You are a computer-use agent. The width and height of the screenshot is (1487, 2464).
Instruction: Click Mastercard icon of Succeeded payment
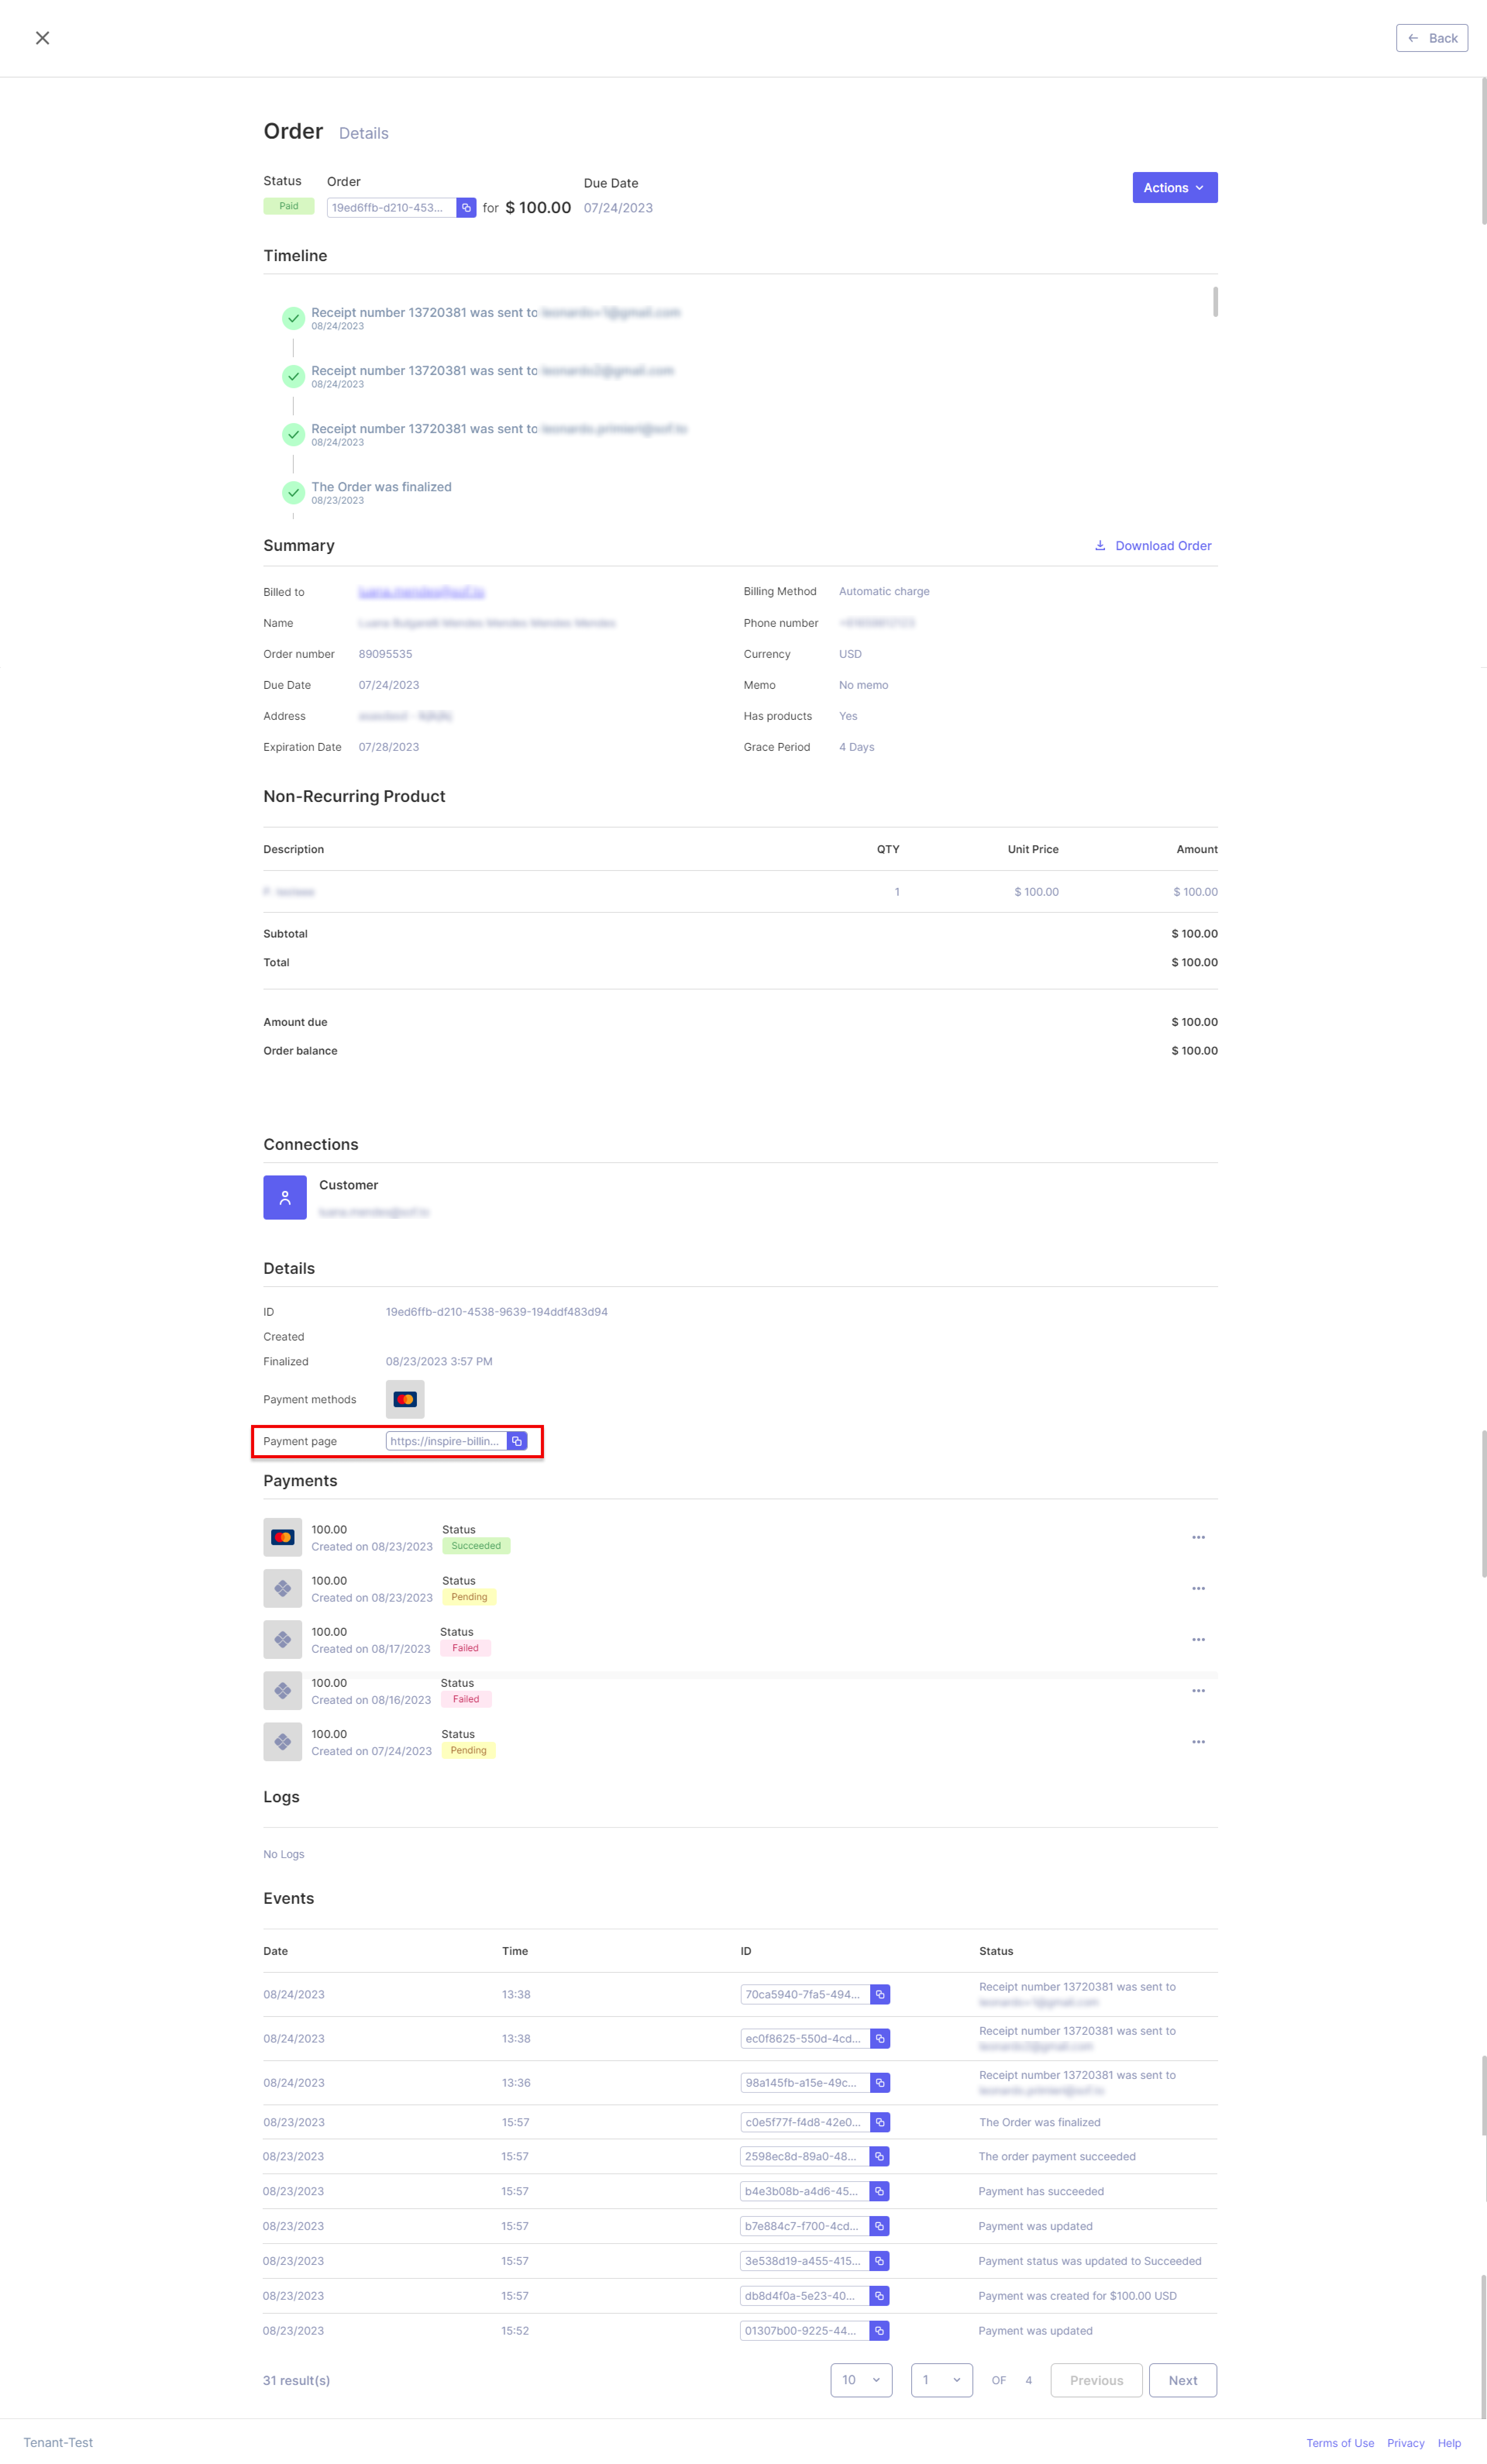[x=283, y=1537]
